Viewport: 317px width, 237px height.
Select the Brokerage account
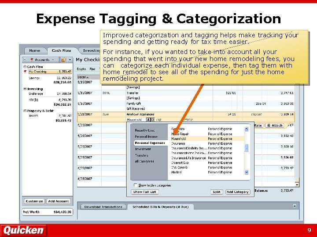pos(50,94)
